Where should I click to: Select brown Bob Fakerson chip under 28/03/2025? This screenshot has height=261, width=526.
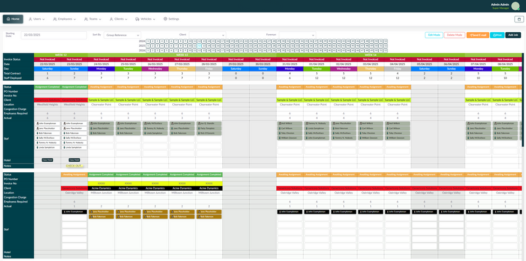[209, 217]
